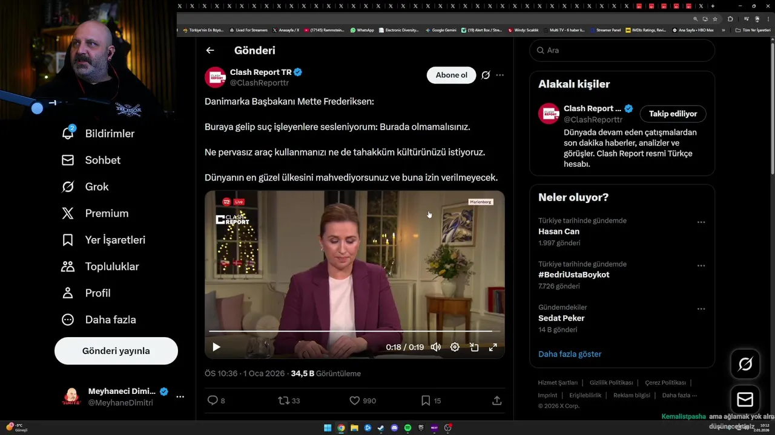Open Profil from the sidebar
Screen dimensions: 775x435
(86, 293)
